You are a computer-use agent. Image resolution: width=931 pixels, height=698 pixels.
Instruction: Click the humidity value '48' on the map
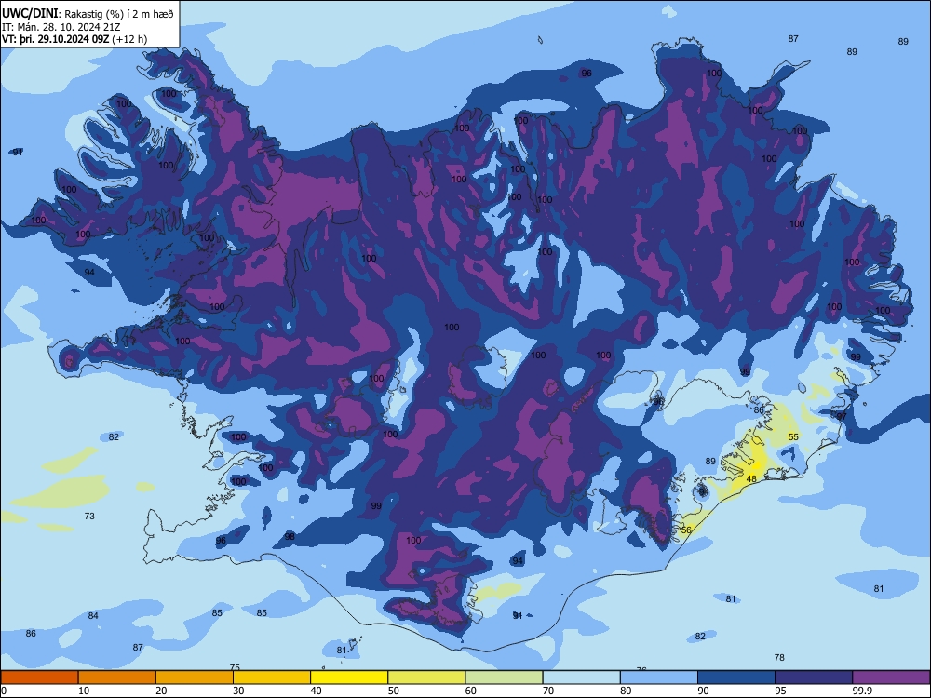pyautogui.click(x=751, y=479)
